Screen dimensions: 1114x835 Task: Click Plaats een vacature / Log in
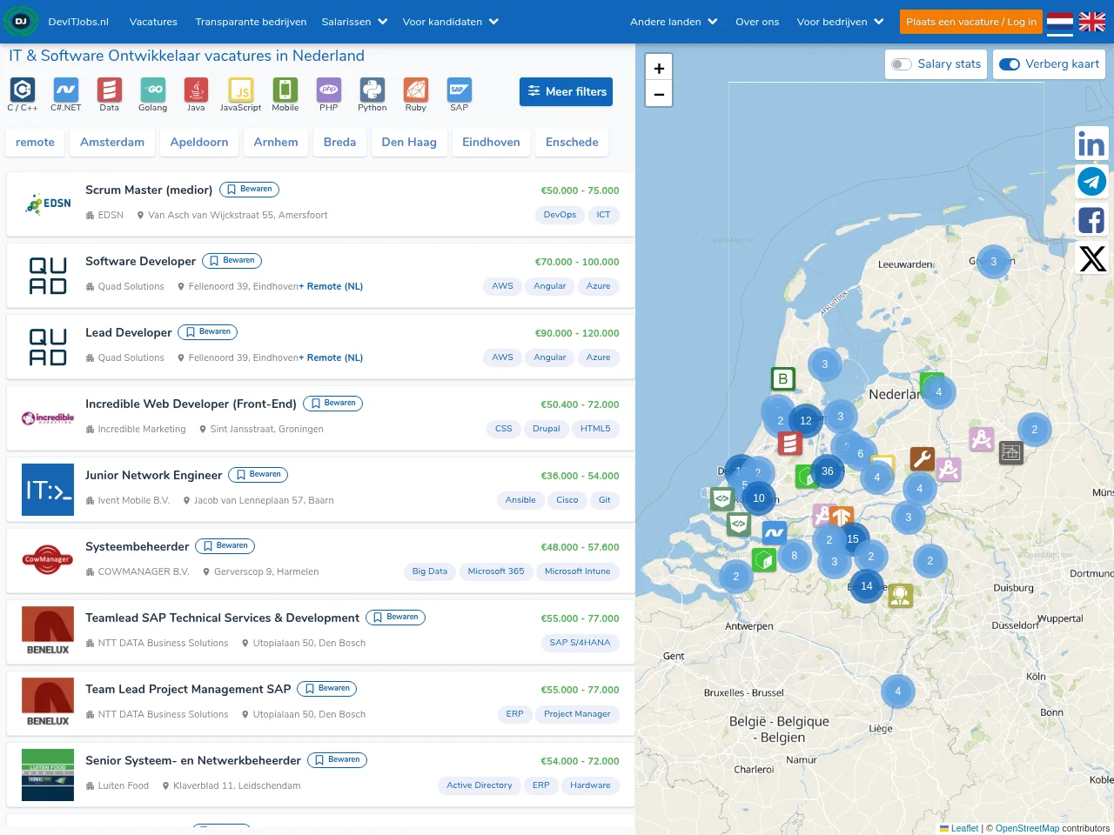pos(971,22)
